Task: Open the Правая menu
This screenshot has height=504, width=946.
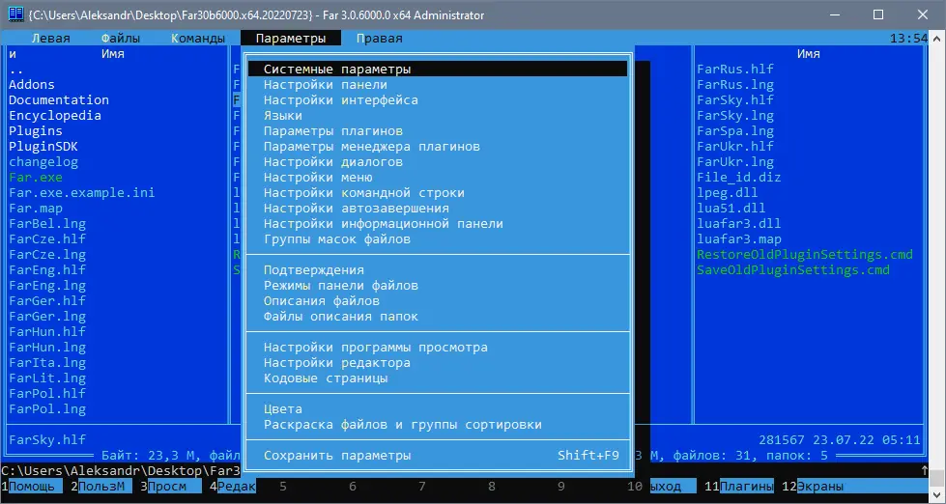Action: pos(379,38)
